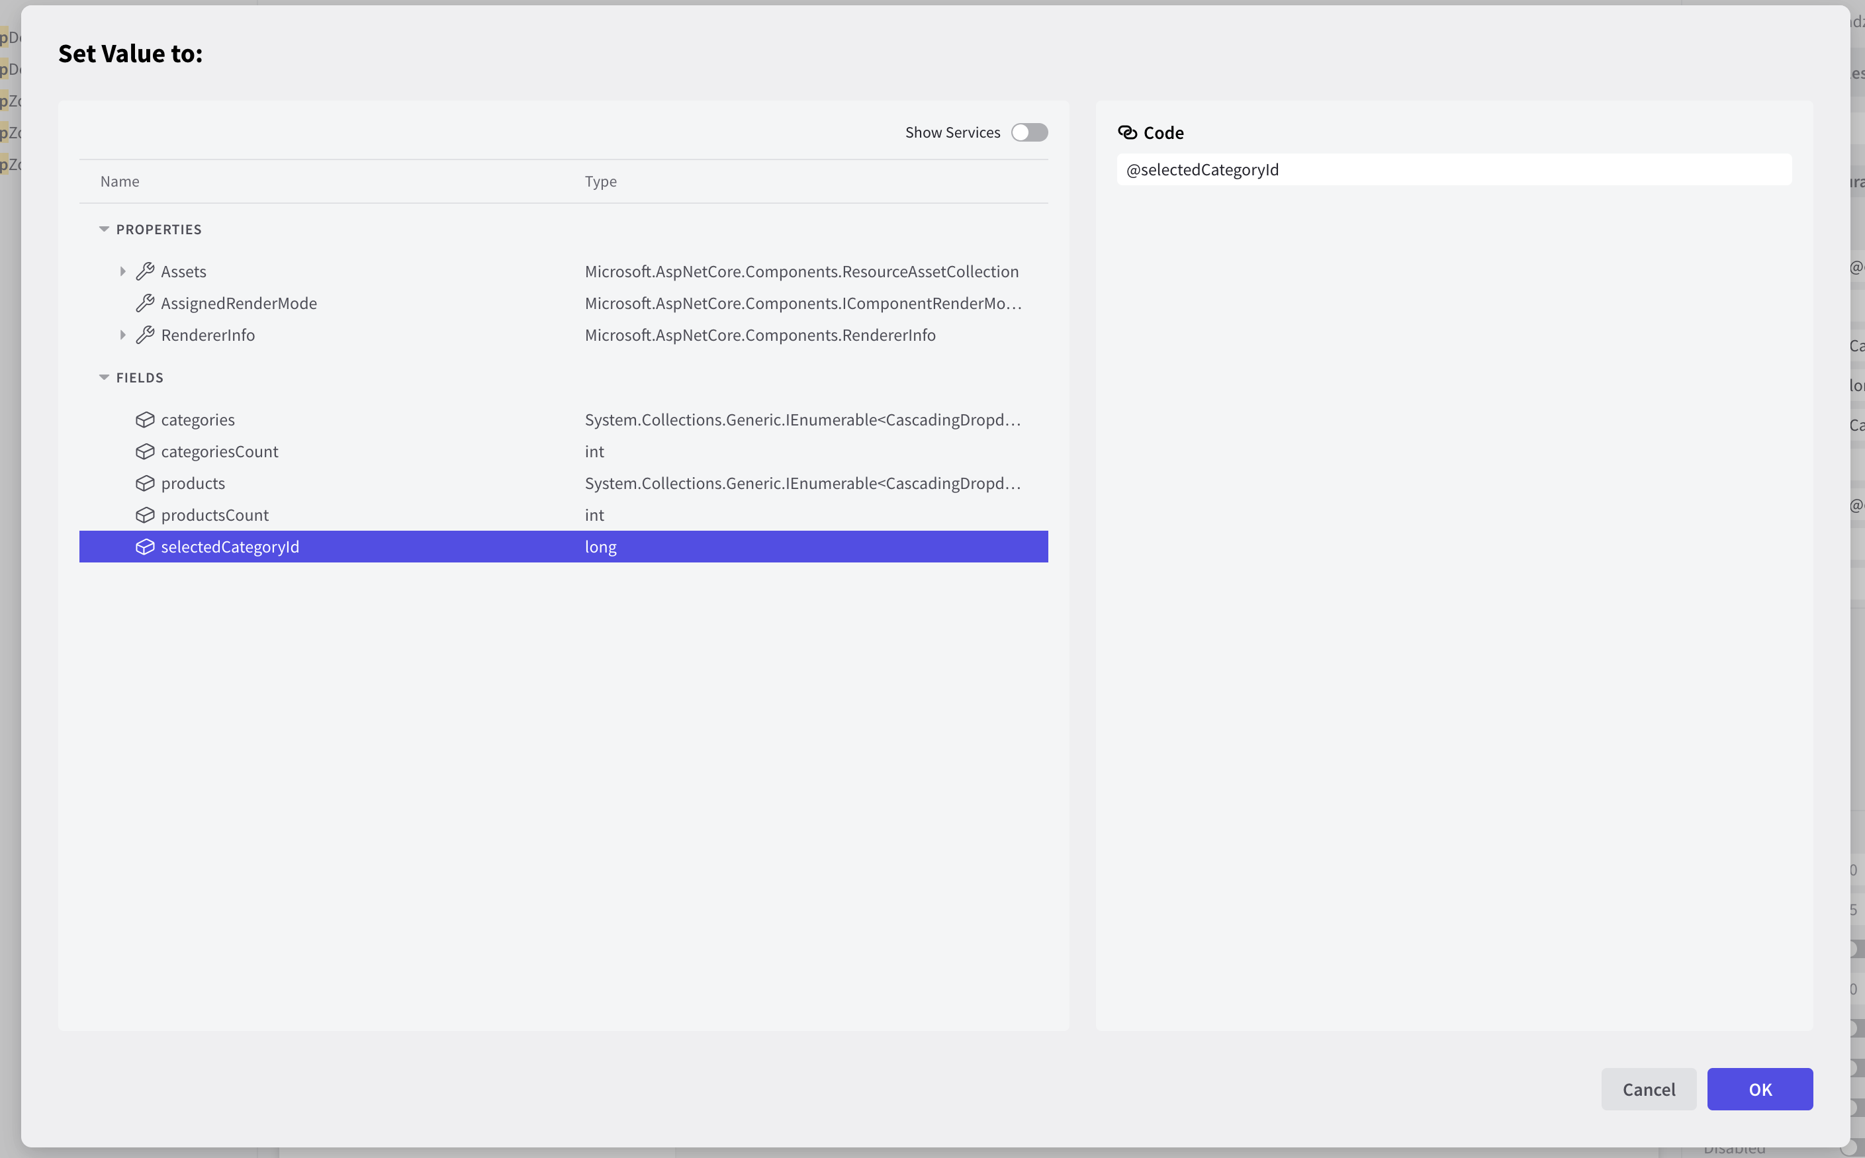Image resolution: width=1865 pixels, height=1158 pixels.
Task: Collapse the PROPERTIES section
Action: point(104,230)
